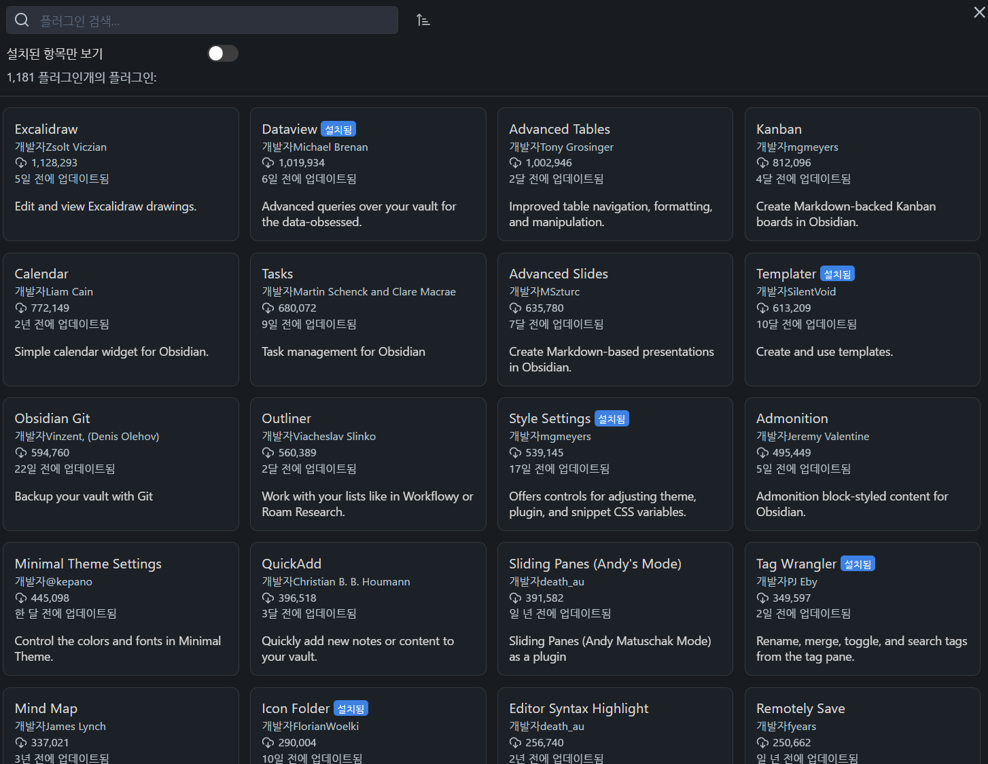Select Sliding Panes (Andy's Mode) title
This screenshot has width=988, height=764.
point(595,564)
